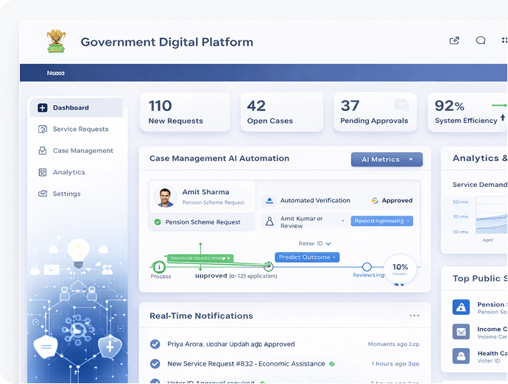Screen dimensions: 508x384
Task: Click the Automated Verification label
Action: (315, 200)
